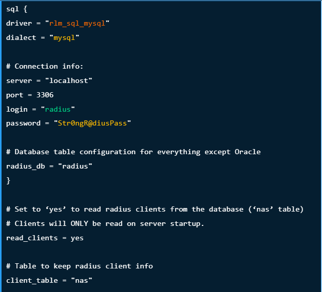
Task: Click the word 'Oracle' in the comment
Action: [248, 152]
